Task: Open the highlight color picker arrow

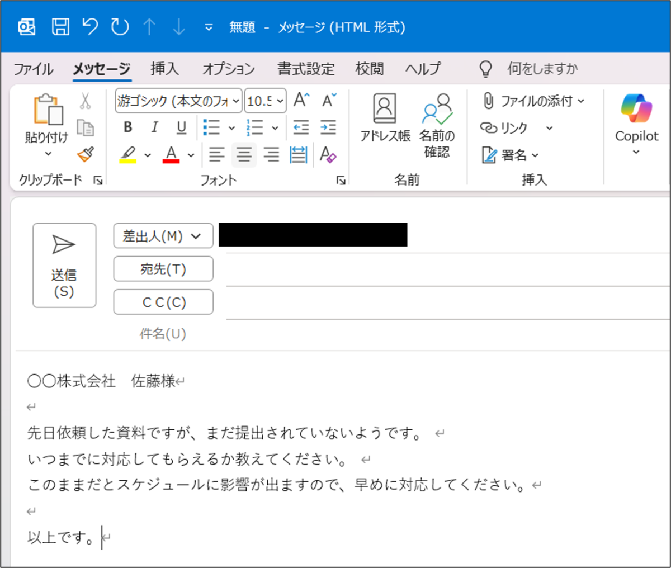Action: click(x=148, y=155)
